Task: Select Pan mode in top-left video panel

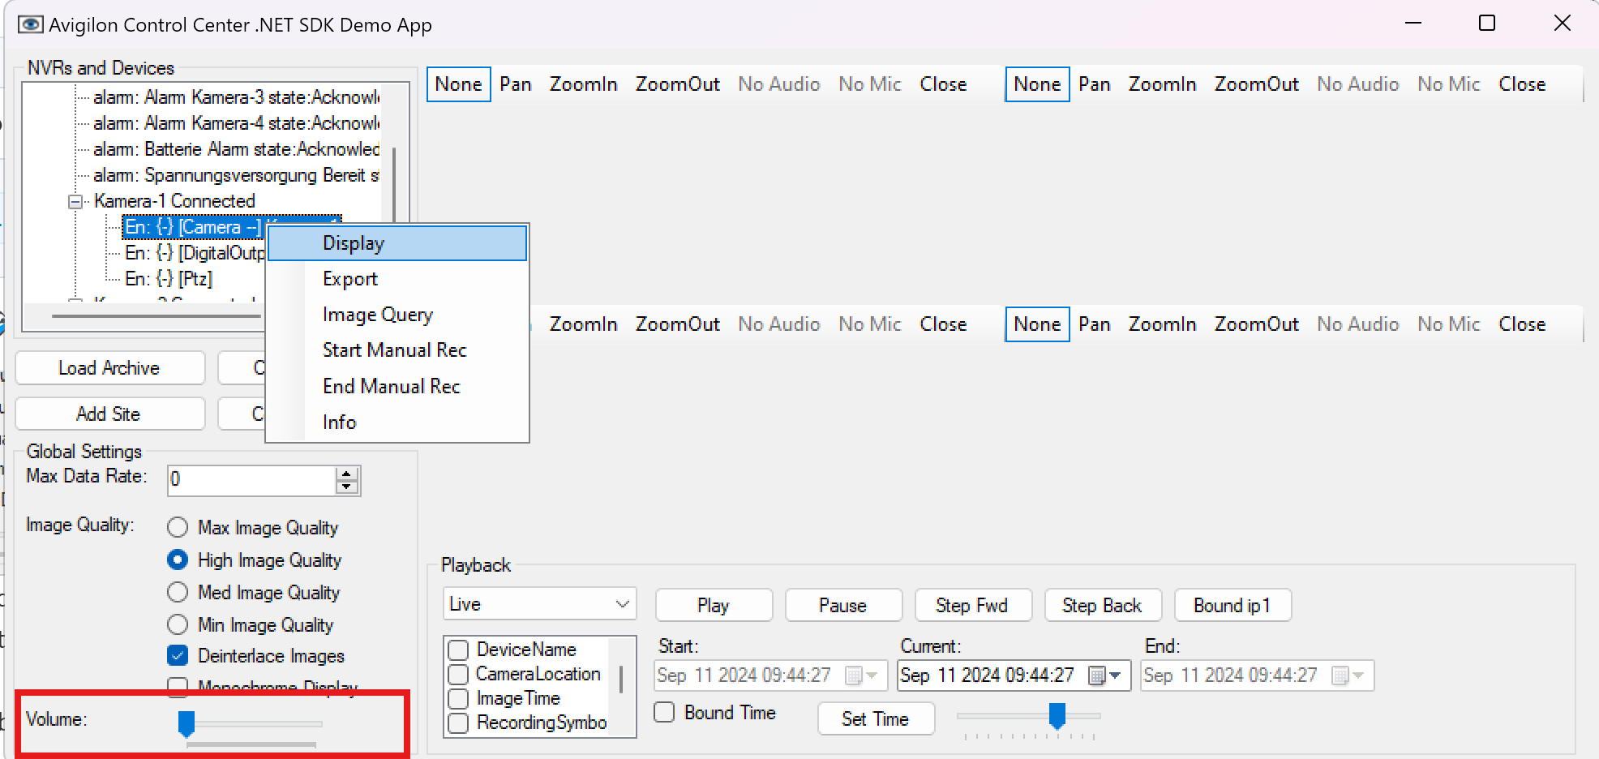Action: pyautogui.click(x=516, y=84)
